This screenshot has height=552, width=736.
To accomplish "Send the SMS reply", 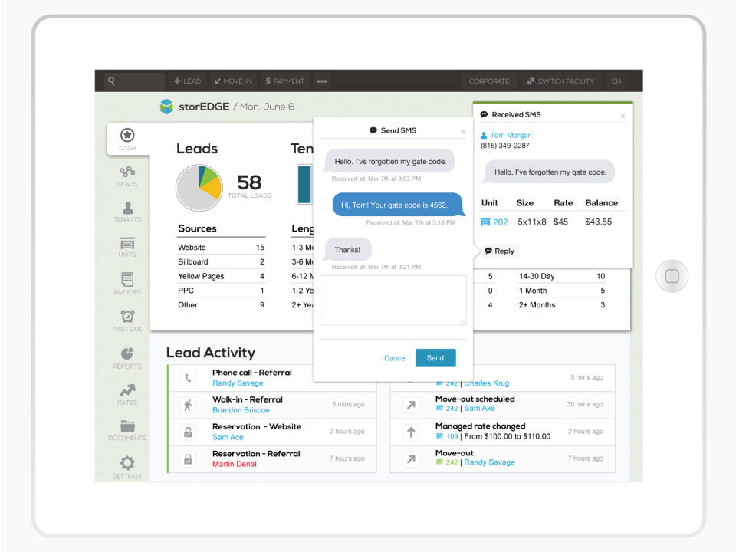I will pyautogui.click(x=435, y=357).
